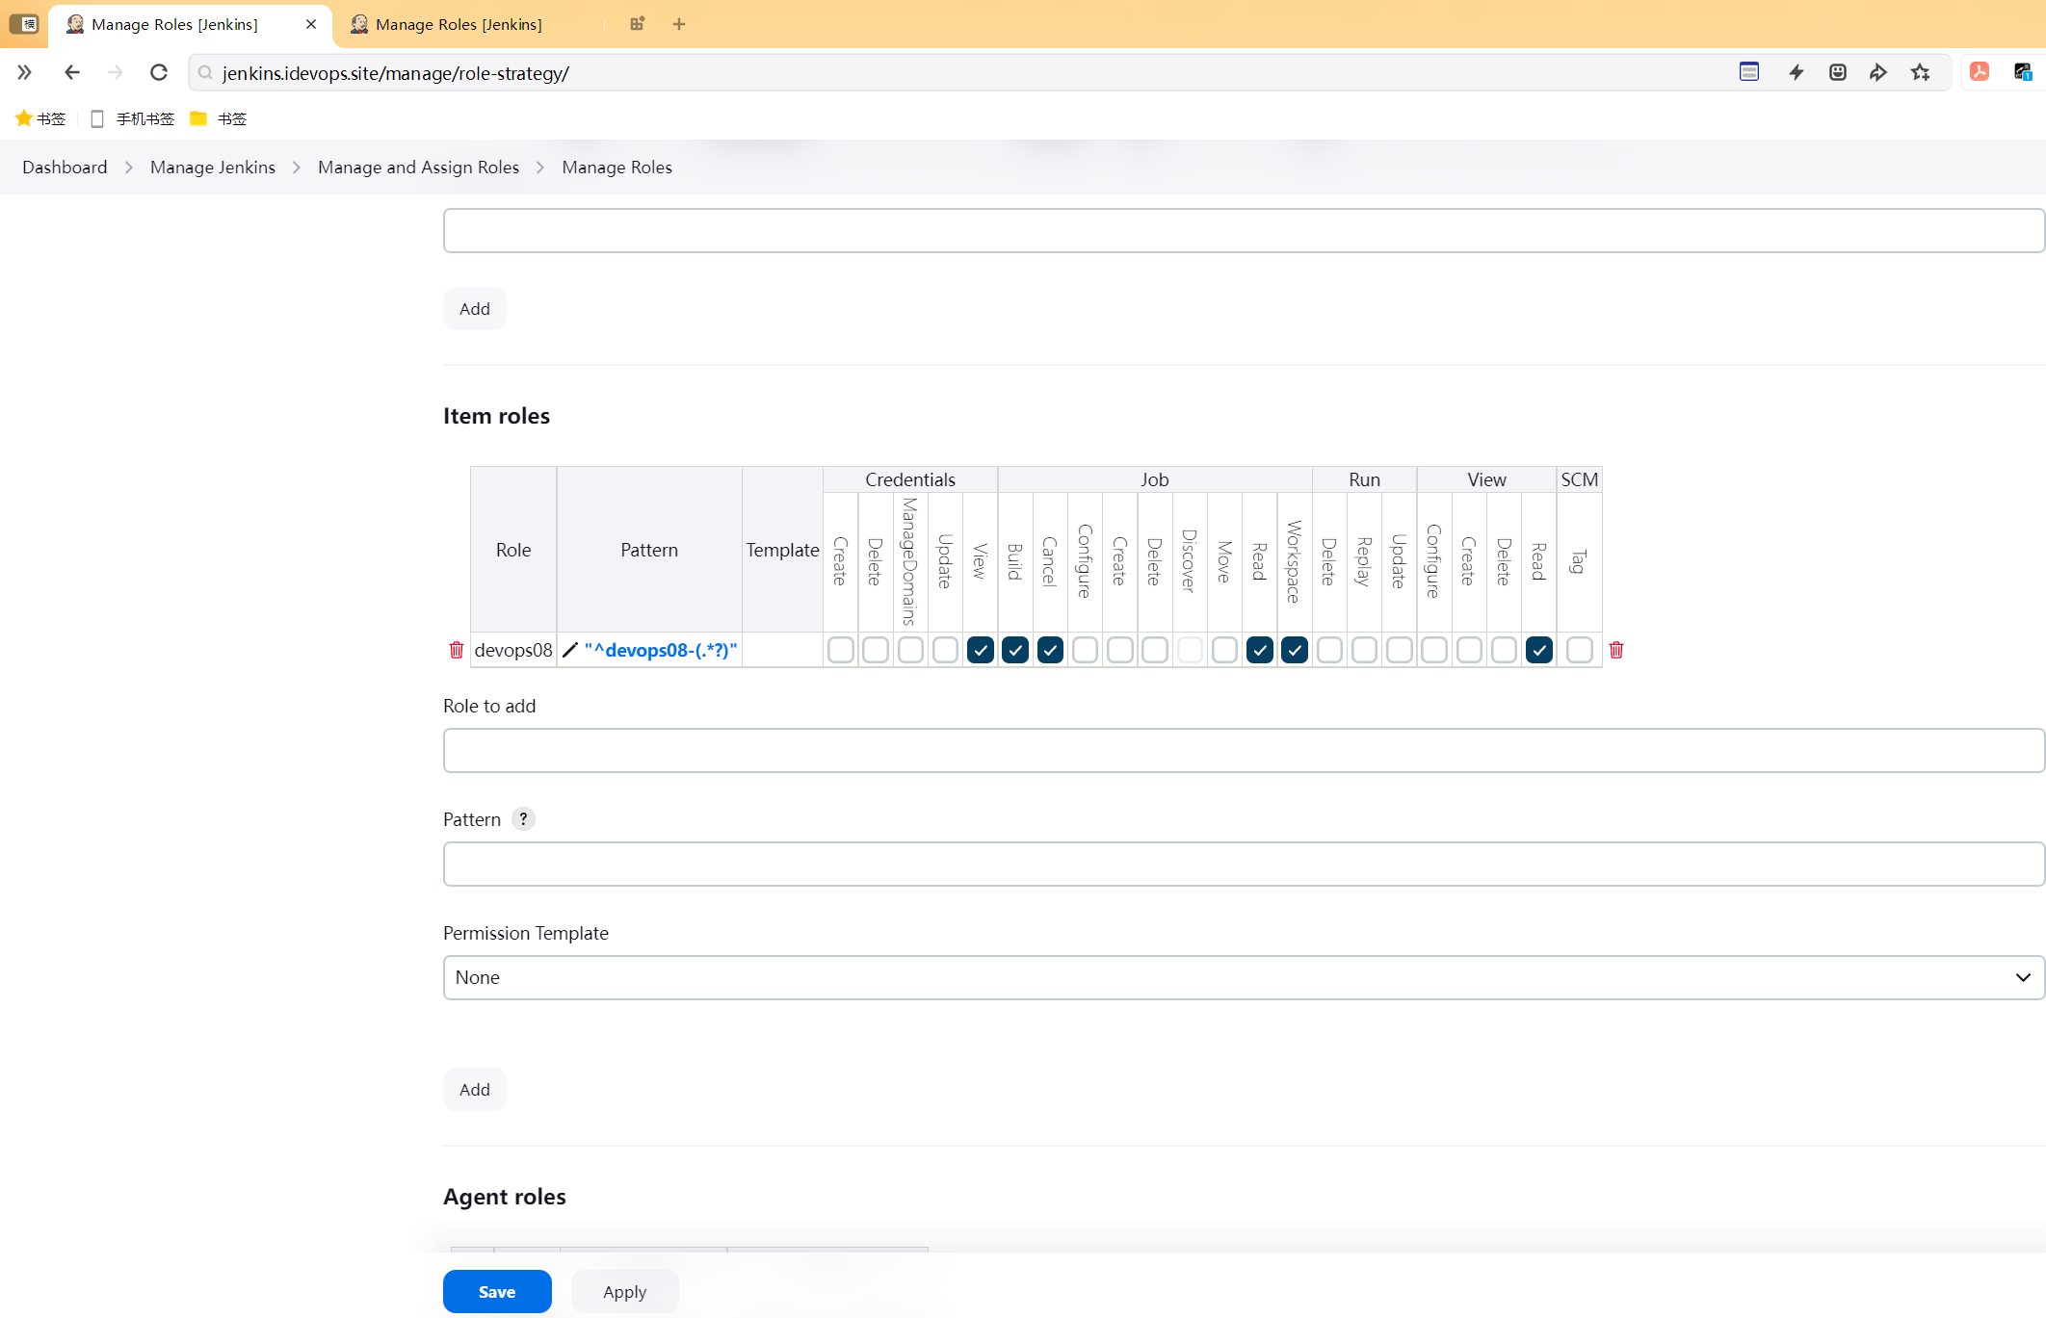Open the browser sidebar expand chevrons
This screenshot has width=2046, height=1318.
tap(25, 72)
